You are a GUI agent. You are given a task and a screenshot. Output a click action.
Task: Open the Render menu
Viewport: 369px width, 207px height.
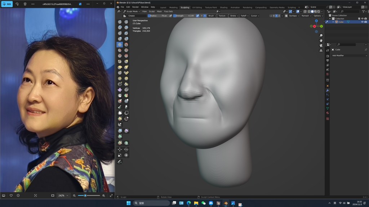(x=135, y=7)
